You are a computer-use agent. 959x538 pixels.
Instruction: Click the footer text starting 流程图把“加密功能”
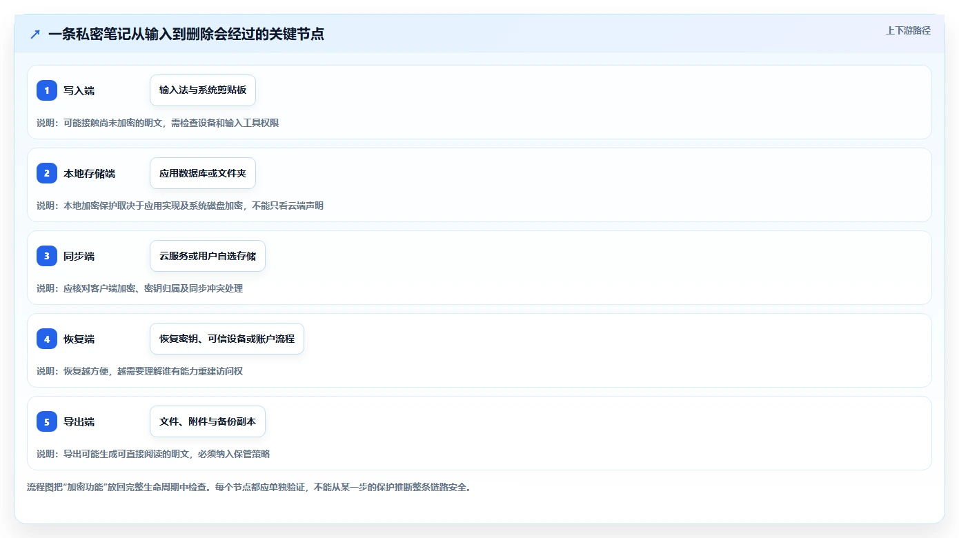click(249, 487)
